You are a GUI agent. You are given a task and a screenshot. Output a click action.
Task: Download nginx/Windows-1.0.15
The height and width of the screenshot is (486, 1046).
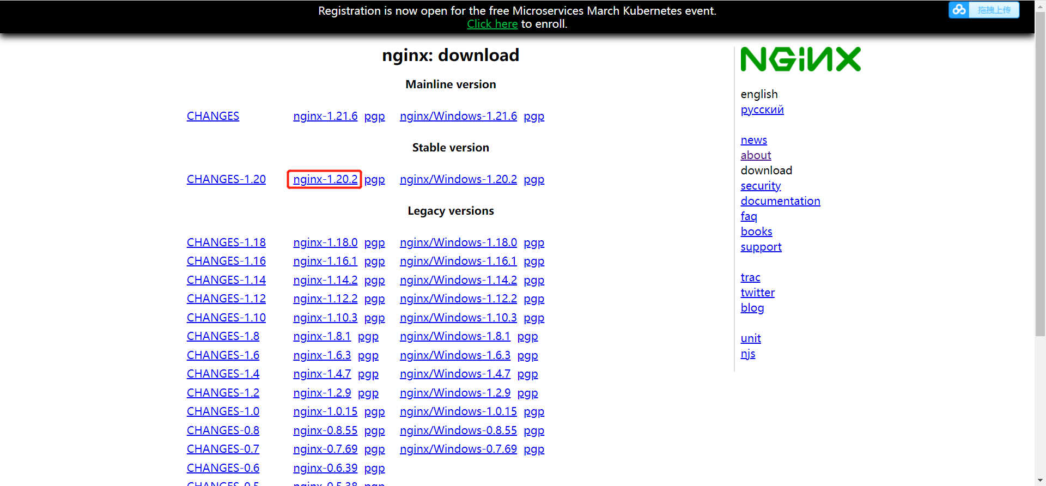pyautogui.click(x=458, y=411)
